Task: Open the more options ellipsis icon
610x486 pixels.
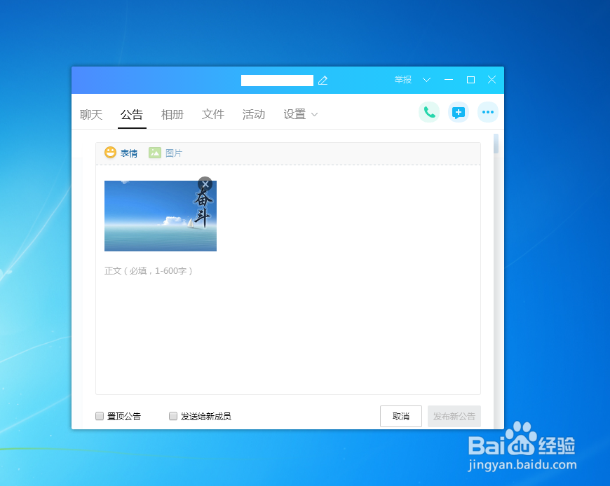Action: [488, 112]
